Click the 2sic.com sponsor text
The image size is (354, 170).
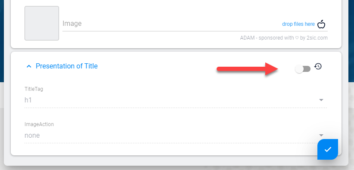317,38
